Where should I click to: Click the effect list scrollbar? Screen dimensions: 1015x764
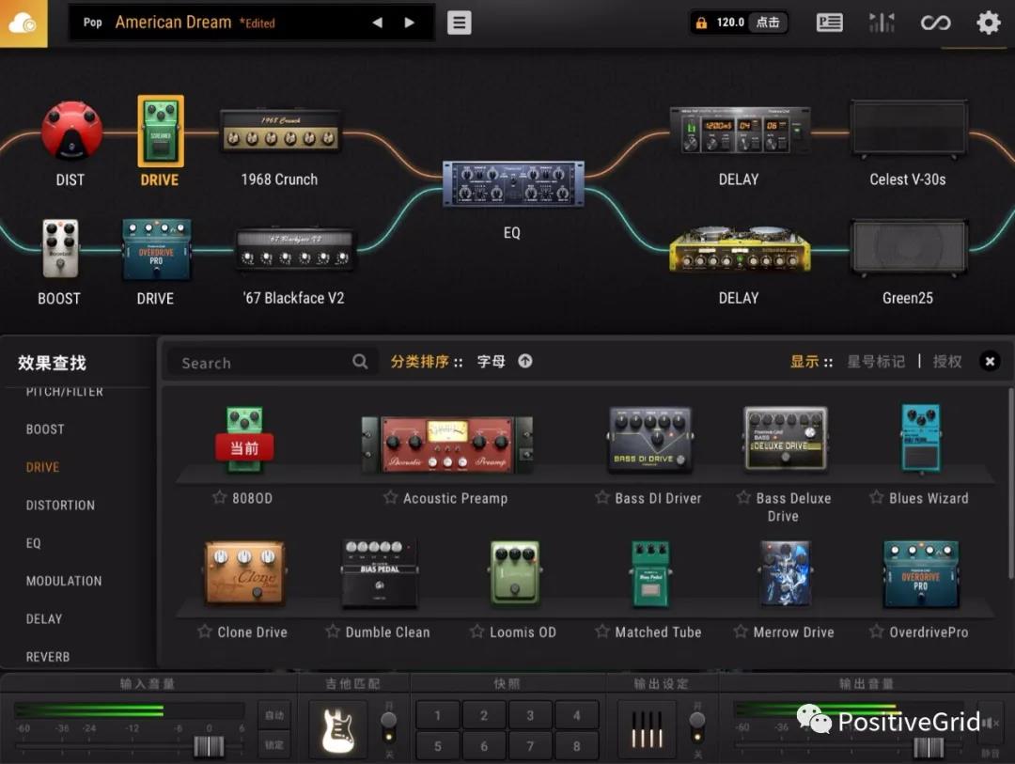point(1009,483)
